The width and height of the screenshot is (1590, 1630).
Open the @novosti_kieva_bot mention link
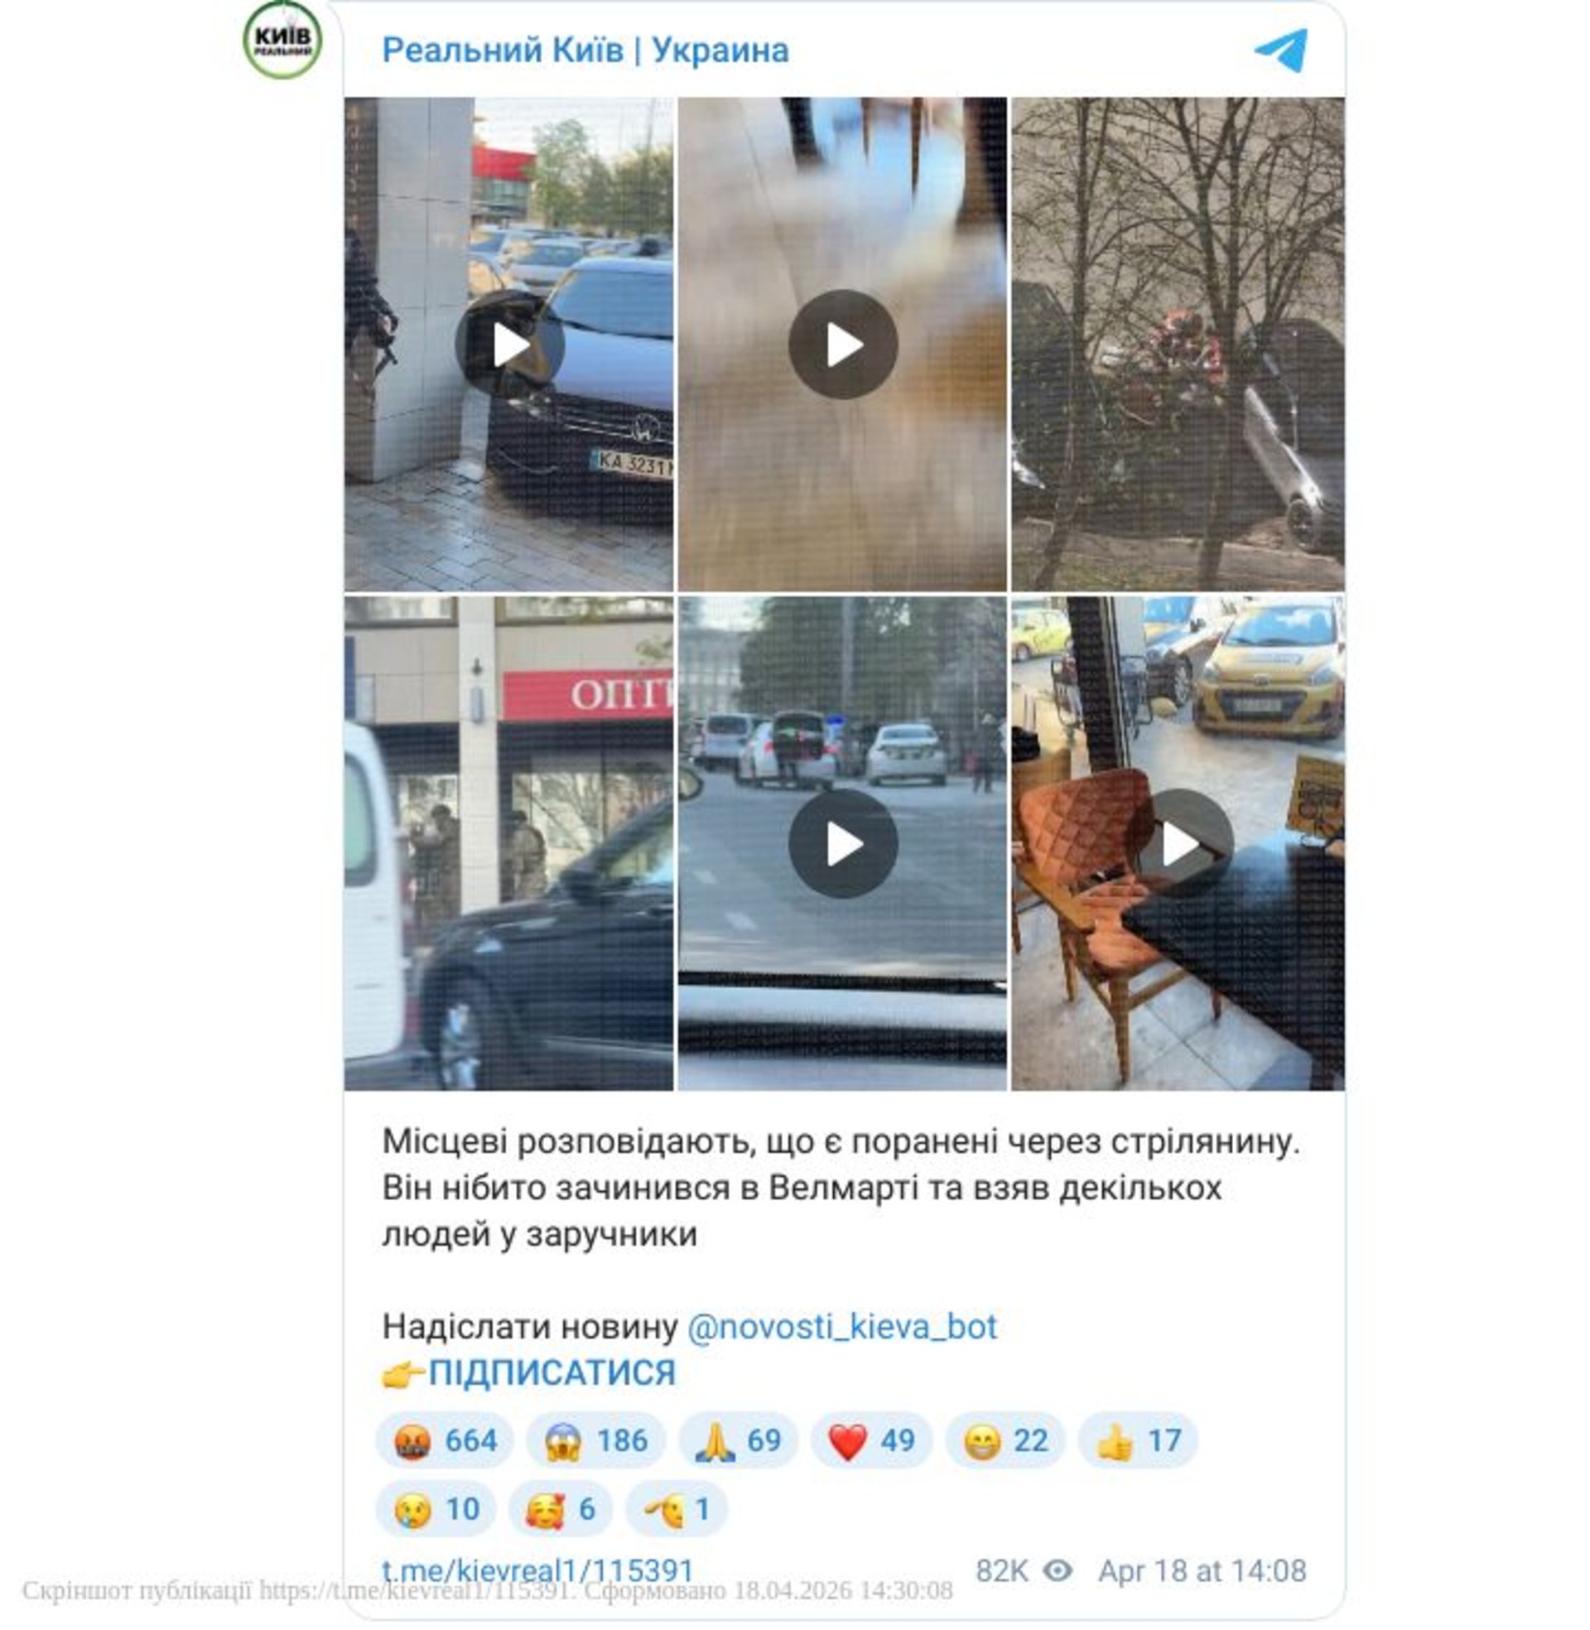pos(841,1326)
